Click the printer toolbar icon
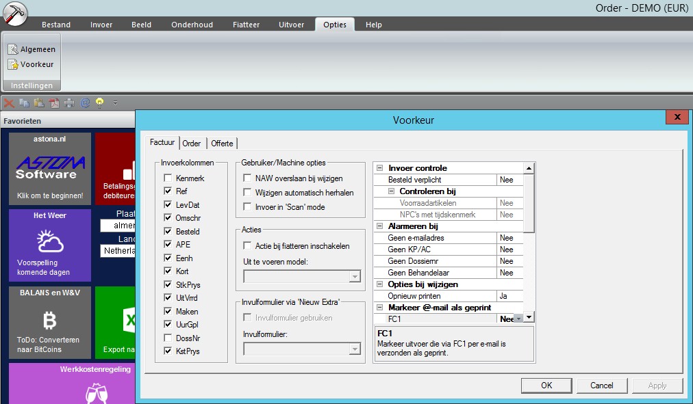Image resolution: width=693 pixels, height=404 pixels. [x=69, y=103]
